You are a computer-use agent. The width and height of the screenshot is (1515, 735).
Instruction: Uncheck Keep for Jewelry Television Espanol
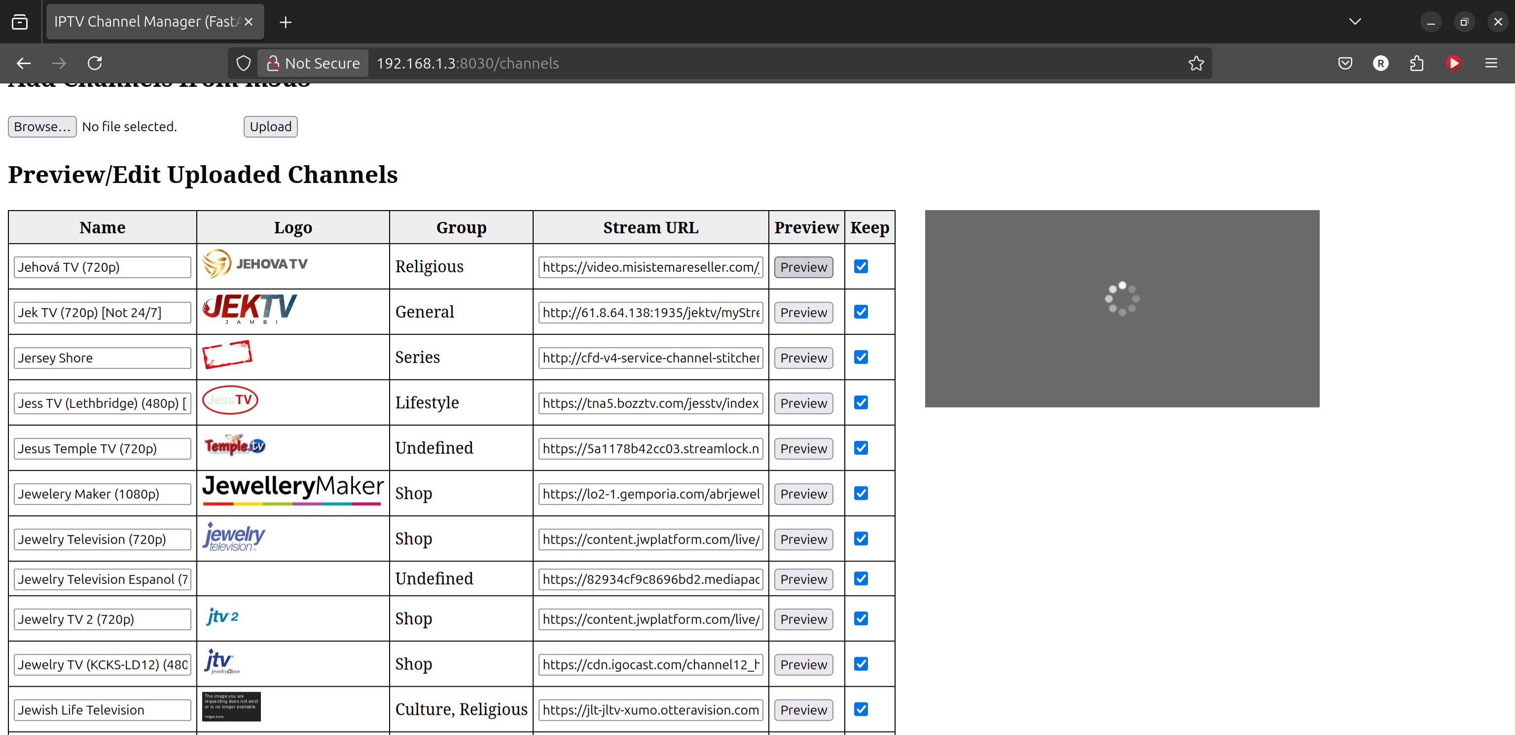(x=861, y=579)
